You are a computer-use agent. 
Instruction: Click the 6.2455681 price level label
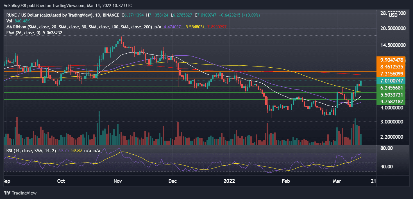click(392, 88)
